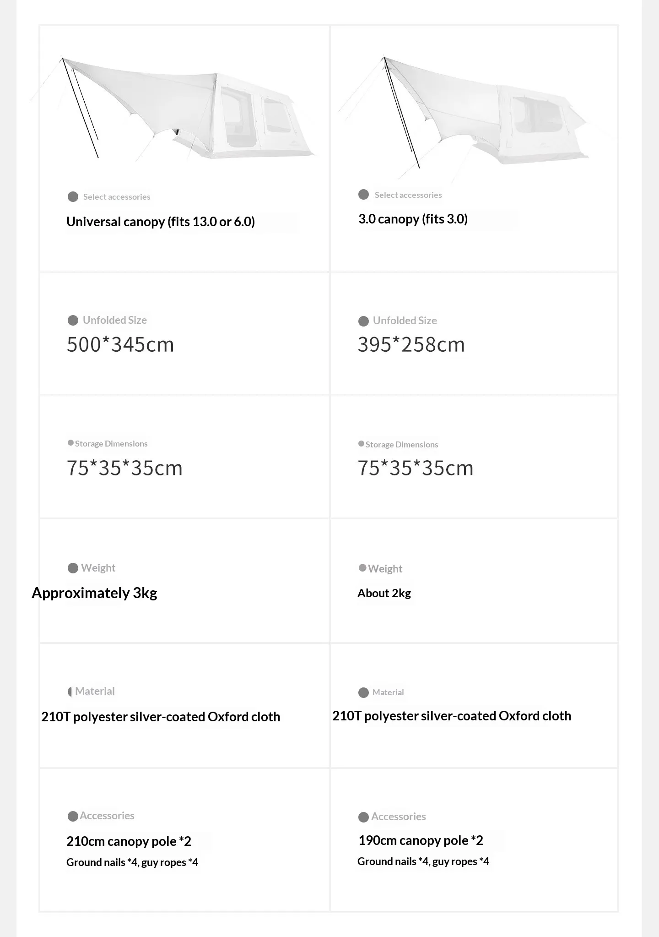Click the 500*345cm size value
Screen dimensions: 659x937
click(120, 344)
